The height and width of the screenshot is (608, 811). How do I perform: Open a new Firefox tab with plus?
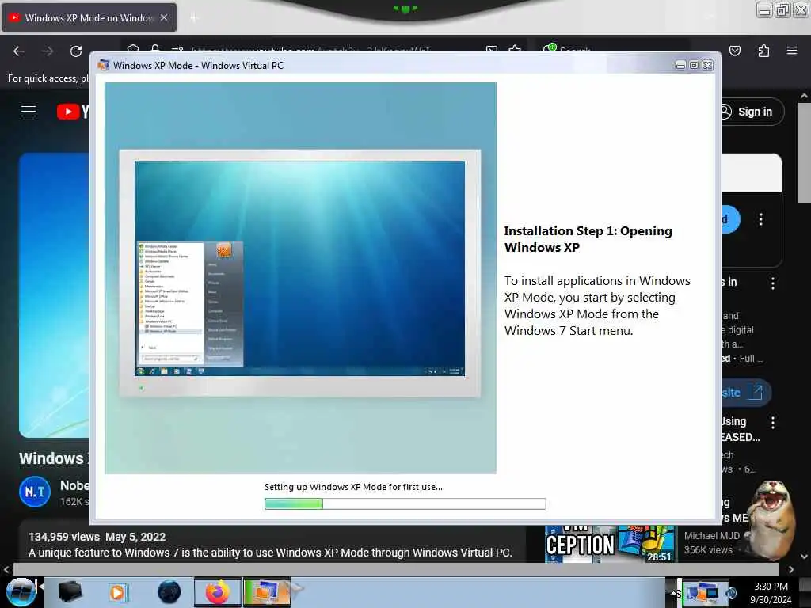[x=194, y=18]
